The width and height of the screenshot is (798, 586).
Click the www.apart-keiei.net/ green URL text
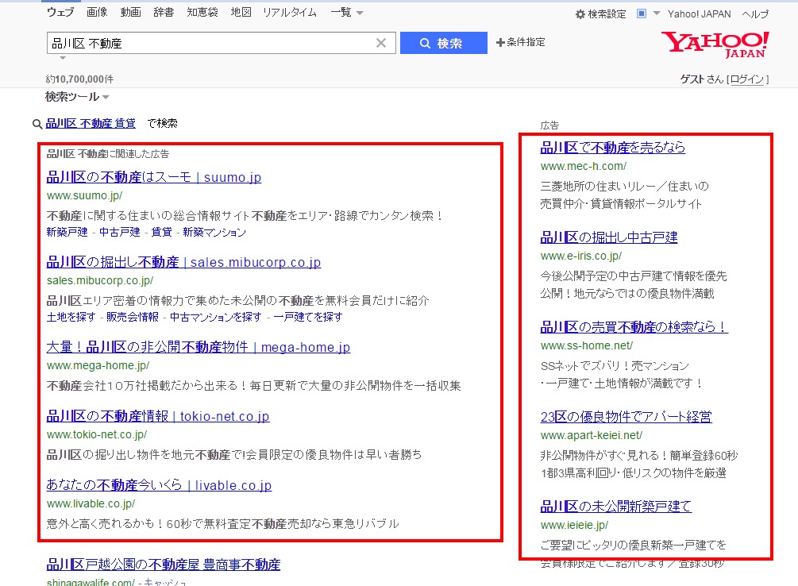tap(592, 436)
